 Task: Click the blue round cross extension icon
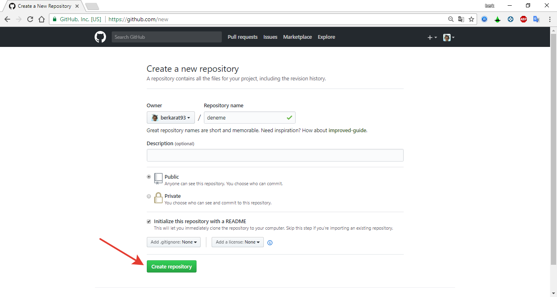[511, 19]
